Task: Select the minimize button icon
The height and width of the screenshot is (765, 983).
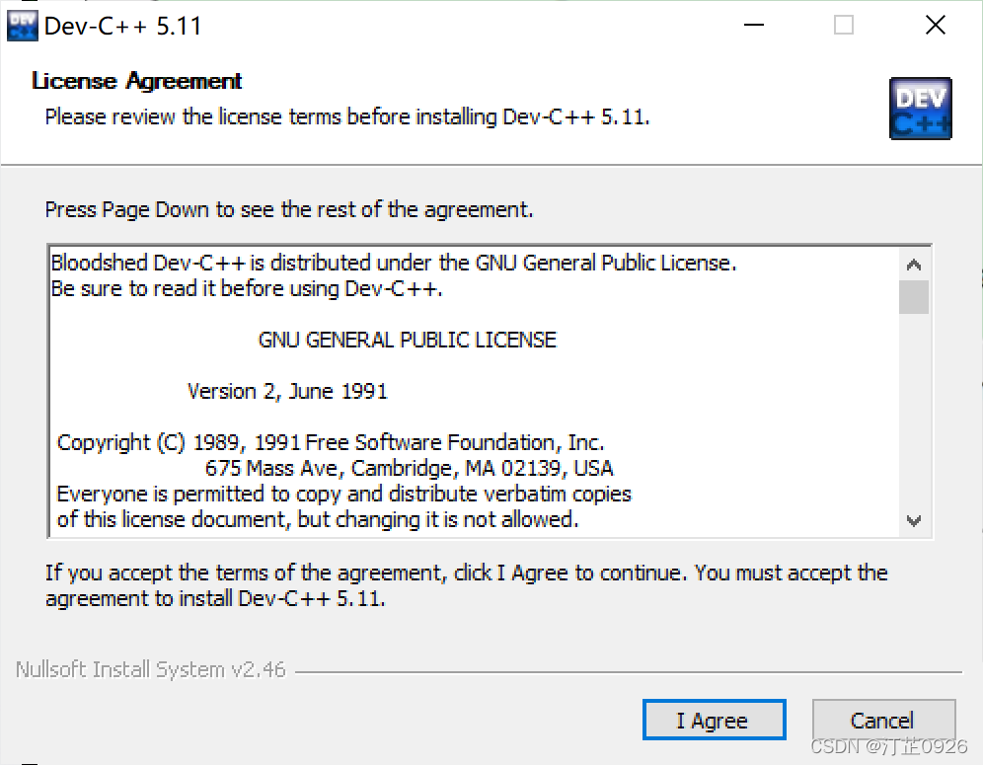Action: tap(753, 25)
